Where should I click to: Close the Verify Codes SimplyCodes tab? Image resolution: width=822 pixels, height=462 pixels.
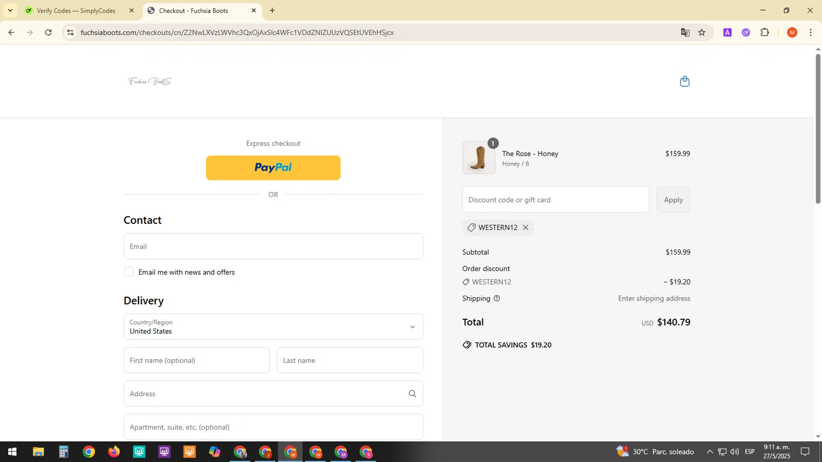click(x=131, y=10)
